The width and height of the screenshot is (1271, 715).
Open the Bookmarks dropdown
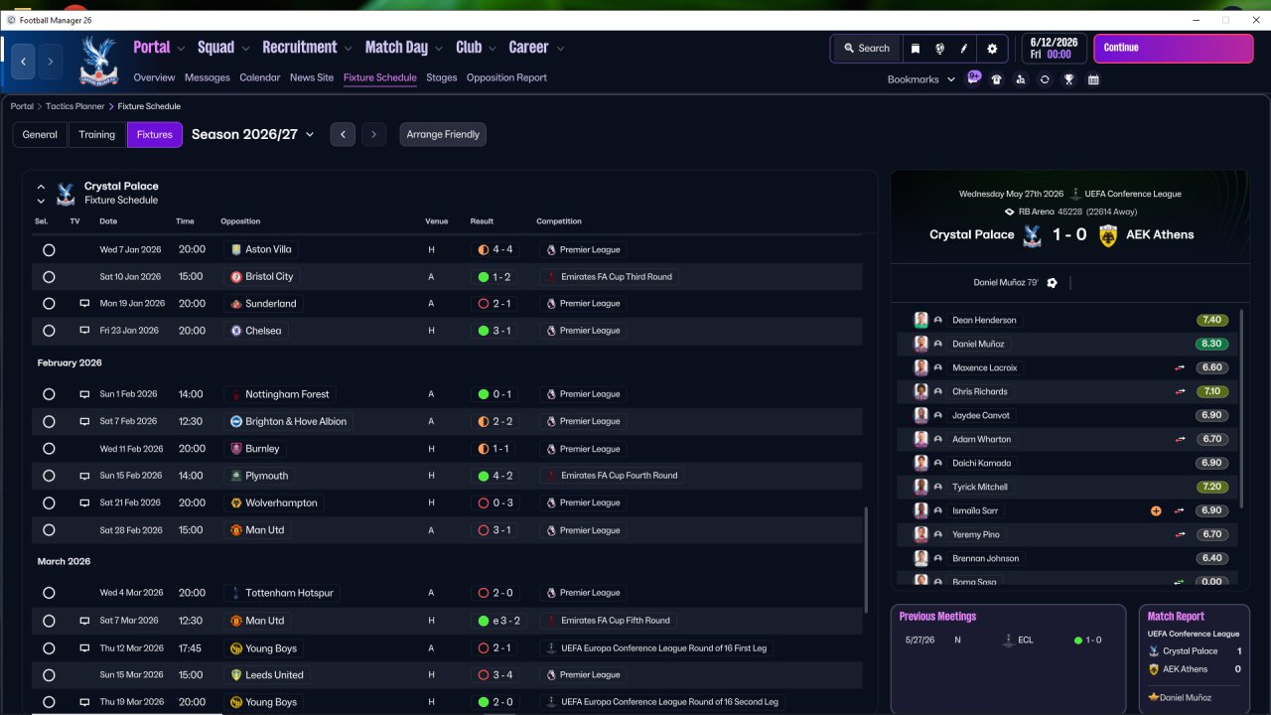[x=921, y=79]
